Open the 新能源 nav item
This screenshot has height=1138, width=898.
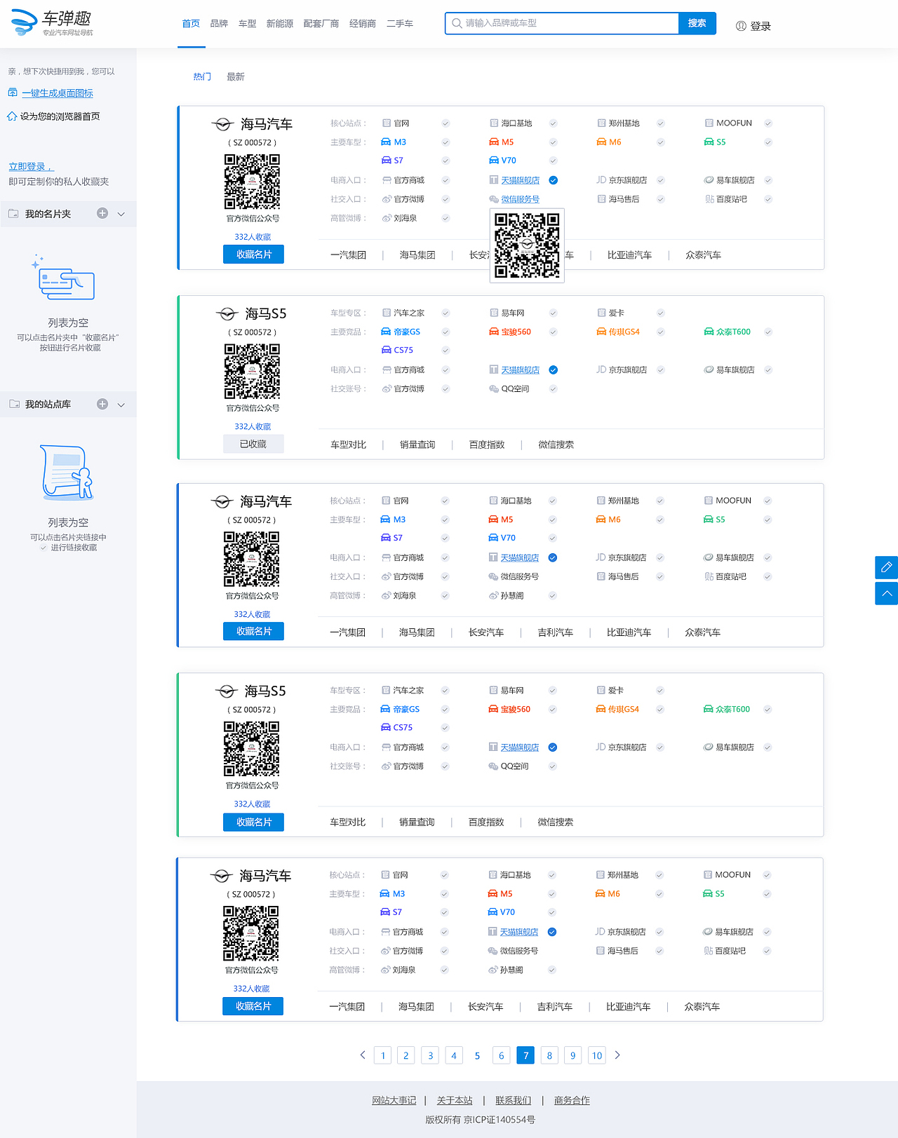[x=280, y=24]
